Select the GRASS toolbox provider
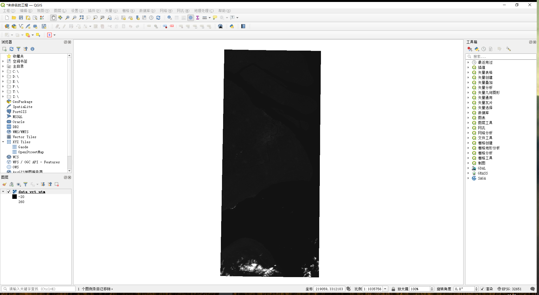The image size is (539, 295). 483,173
